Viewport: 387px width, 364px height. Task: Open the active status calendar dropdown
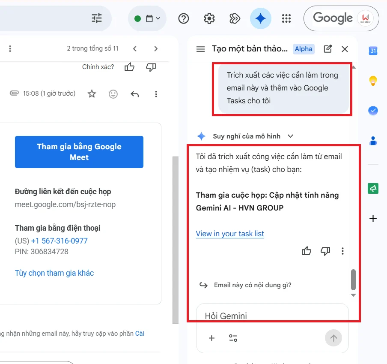[147, 18]
